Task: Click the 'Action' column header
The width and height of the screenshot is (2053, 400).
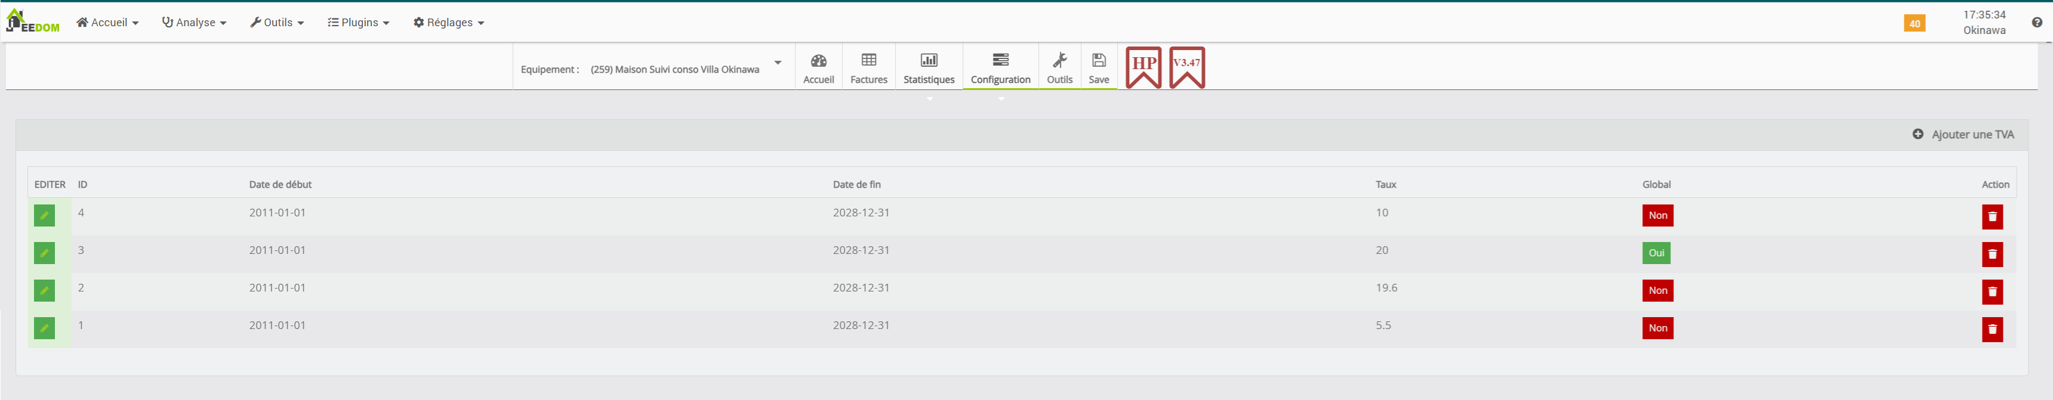Action: click(1996, 185)
